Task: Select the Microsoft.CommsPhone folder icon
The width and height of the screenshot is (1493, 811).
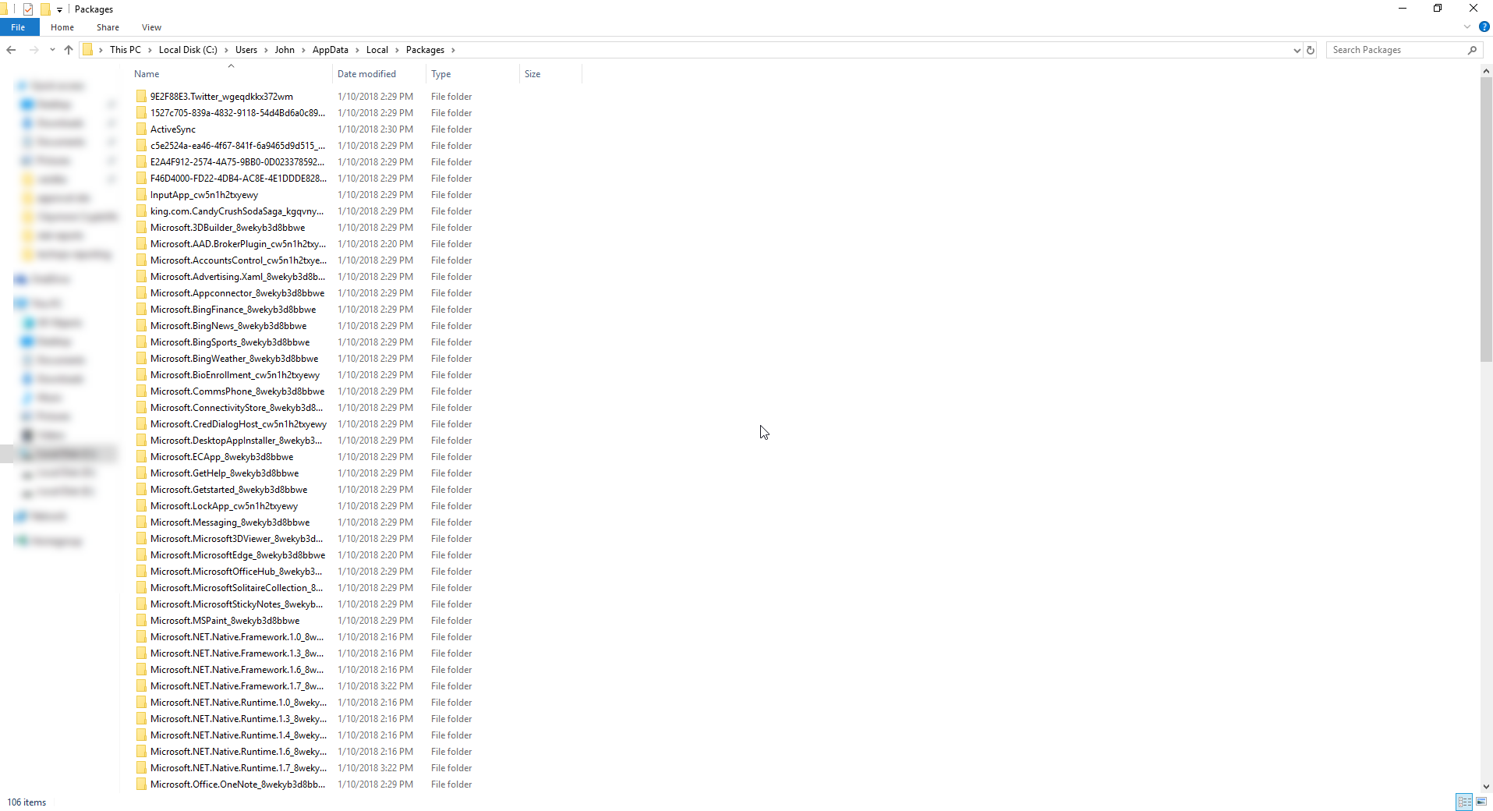Action: [141, 391]
